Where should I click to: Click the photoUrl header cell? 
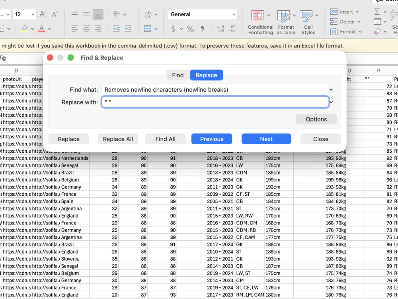[x=16, y=79]
